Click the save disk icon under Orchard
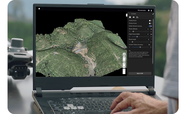186x114 pixels. pyautogui.click(x=130, y=17)
